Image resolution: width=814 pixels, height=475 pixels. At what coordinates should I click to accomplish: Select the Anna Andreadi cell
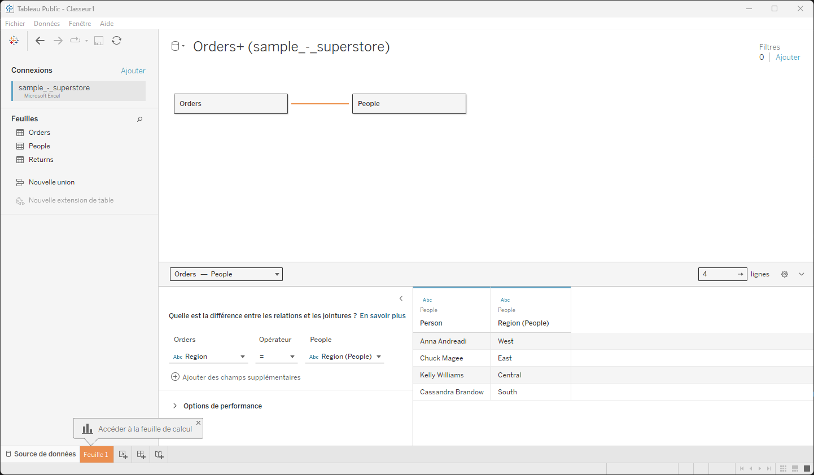[x=452, y=341]
